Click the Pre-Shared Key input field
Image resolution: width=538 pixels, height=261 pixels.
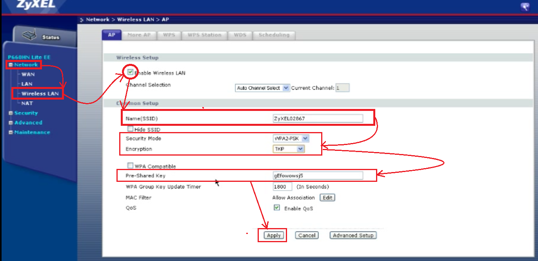318,176
